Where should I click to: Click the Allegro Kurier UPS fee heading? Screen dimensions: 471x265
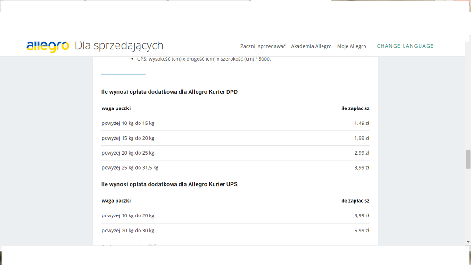pos(169,184)
